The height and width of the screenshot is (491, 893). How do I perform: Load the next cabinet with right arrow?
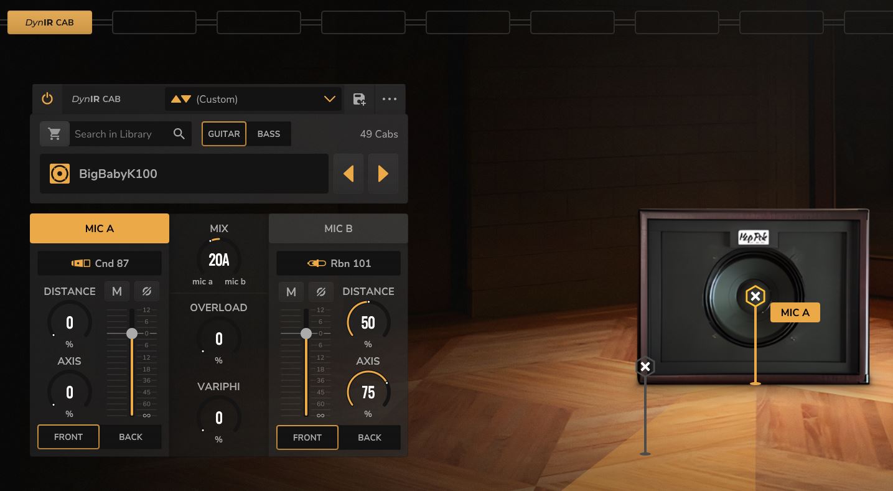[383, 174]
